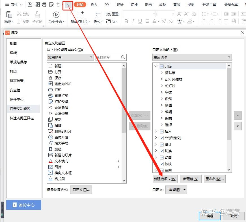Click the 新建选项卡(W) button
Viewport: 246px width, 222px height.
(x=165, y=179)
